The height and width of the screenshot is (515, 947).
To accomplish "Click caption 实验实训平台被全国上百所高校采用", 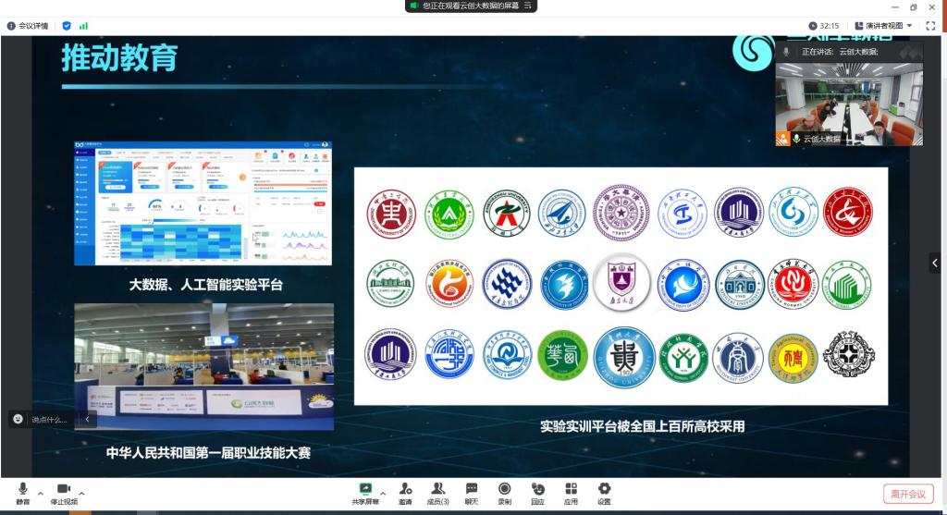I will (642, 426).
